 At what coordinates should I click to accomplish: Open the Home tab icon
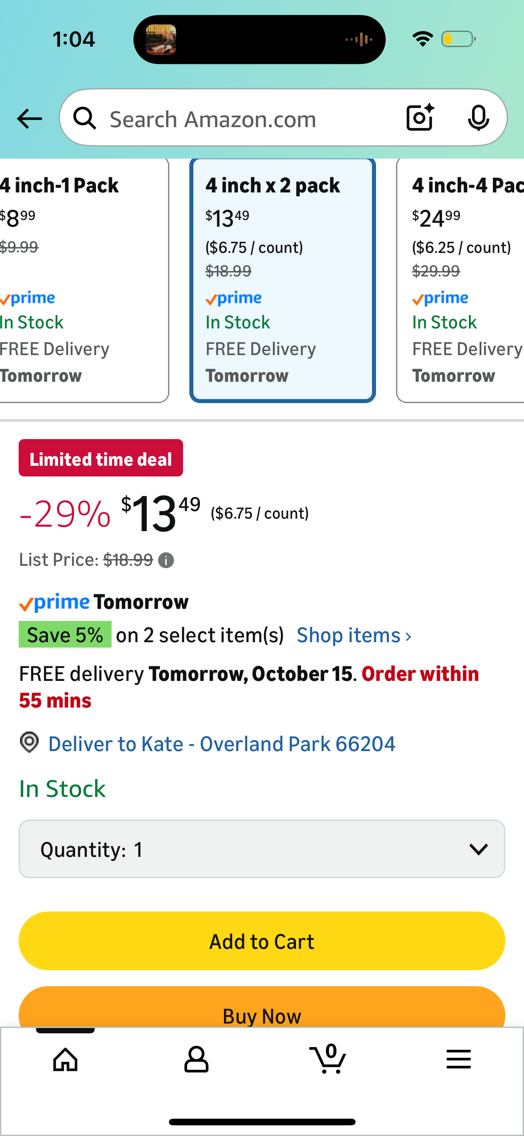(65, 1060)
